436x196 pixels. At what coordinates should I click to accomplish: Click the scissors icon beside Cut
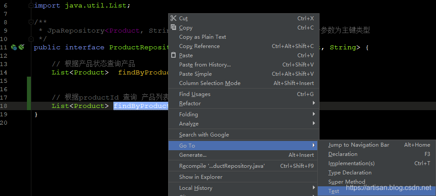tap(173, 18)
